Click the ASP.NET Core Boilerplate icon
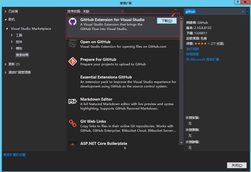This screenshot has width=251, height=172. pyautogui.click(x=73, y=143)
